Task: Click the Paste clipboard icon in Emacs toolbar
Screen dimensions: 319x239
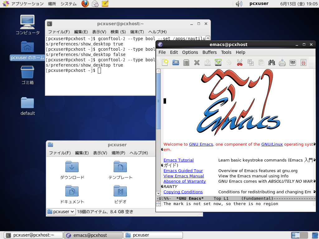Action: coord(261,62)
